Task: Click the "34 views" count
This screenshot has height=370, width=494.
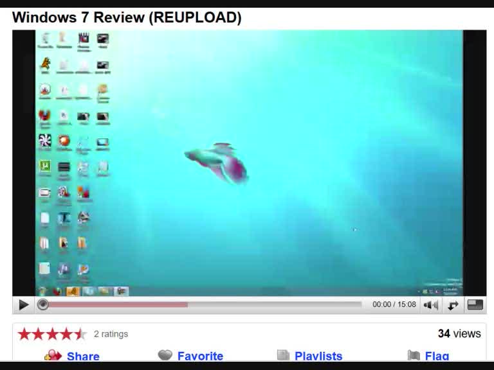Action: point(459,333)
